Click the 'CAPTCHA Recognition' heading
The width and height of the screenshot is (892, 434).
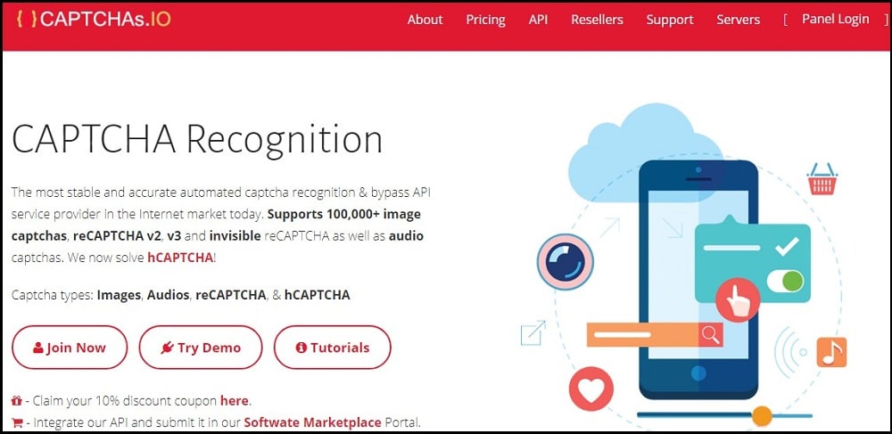[197, 139]
